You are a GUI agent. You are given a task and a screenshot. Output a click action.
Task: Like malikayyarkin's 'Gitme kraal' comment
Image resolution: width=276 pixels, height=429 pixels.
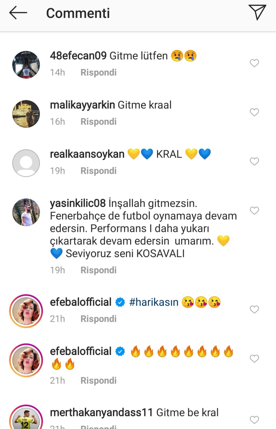(x=254, y=112)
